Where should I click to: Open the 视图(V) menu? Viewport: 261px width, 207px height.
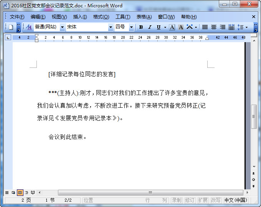59,17
